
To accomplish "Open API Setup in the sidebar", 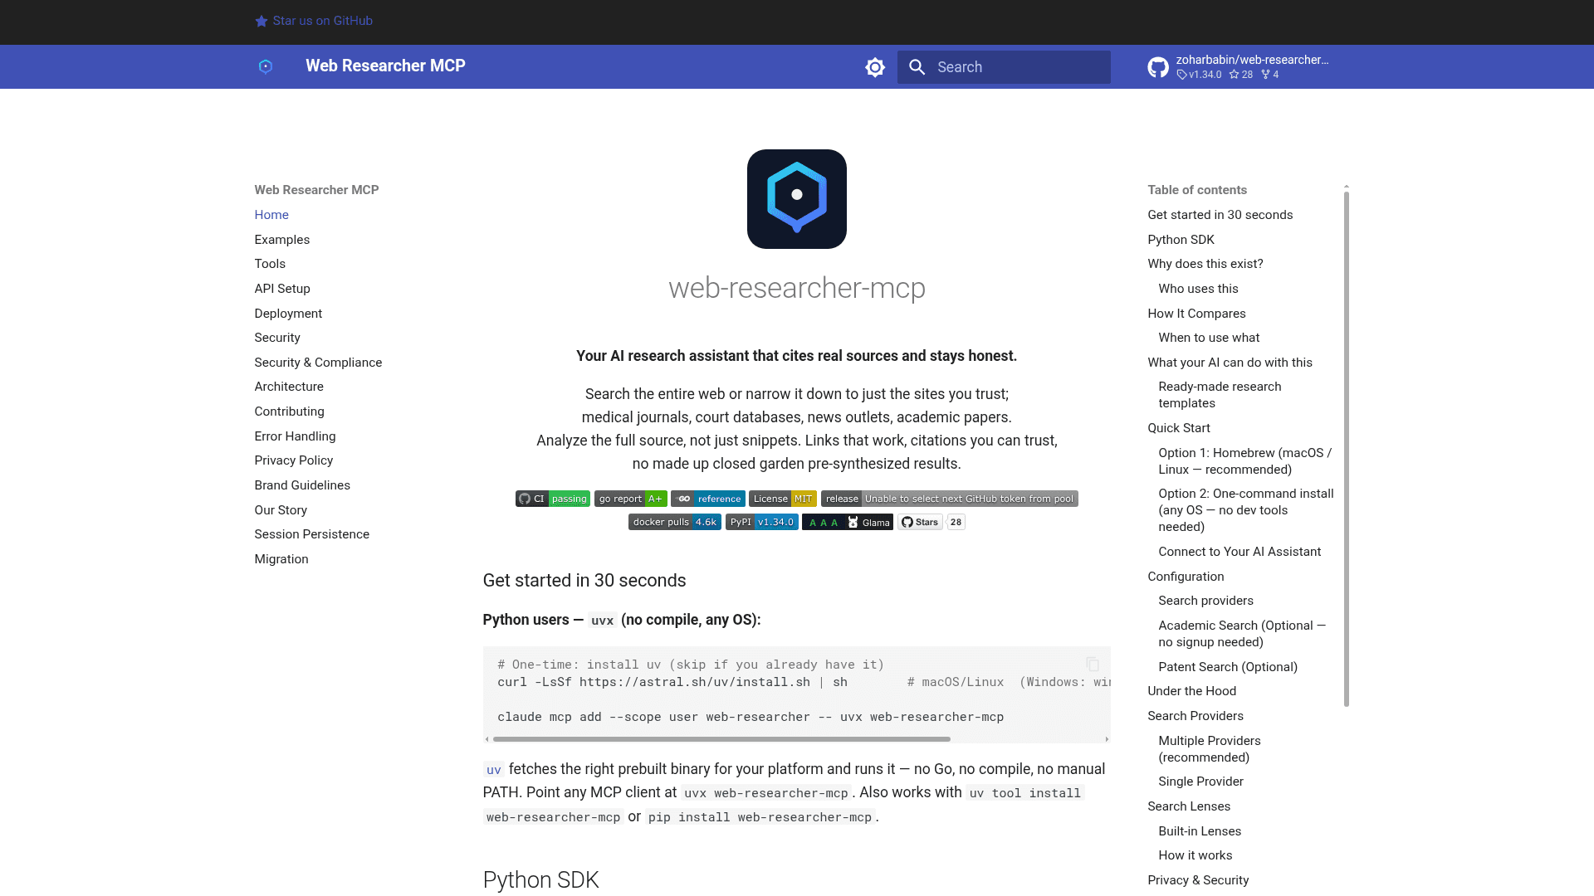I will 282,289.
